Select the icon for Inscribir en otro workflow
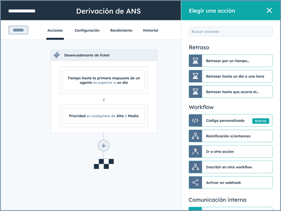The height and width of the screenshot is (211, 281). coord(195,167)
